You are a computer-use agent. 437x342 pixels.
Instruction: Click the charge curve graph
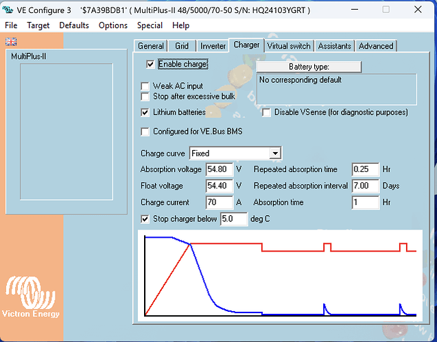[280, 276]
